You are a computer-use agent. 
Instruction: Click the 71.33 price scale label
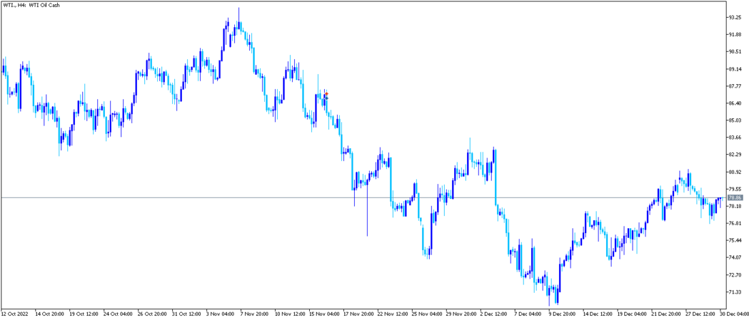pyautogui.click(x=734, y=292)
